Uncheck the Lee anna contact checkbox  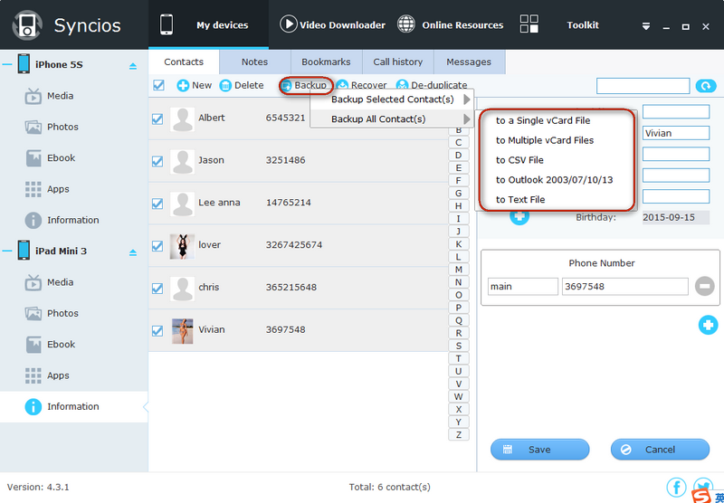[x=157, y=204]
